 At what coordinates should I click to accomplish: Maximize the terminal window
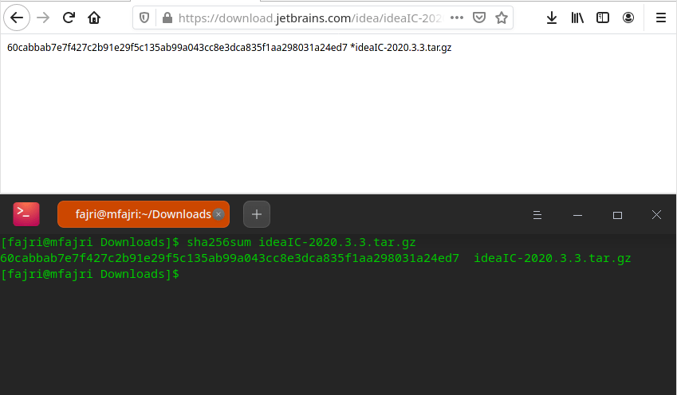click(617, 215)
